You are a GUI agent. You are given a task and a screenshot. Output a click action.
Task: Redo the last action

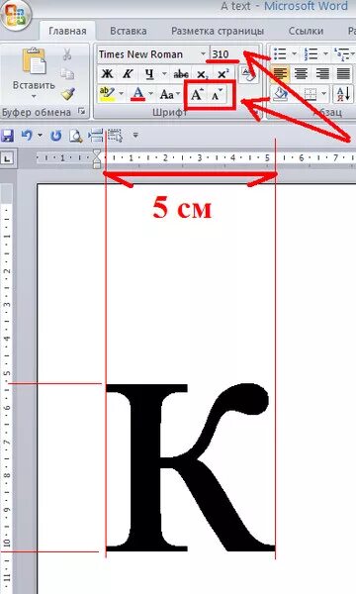56,136
